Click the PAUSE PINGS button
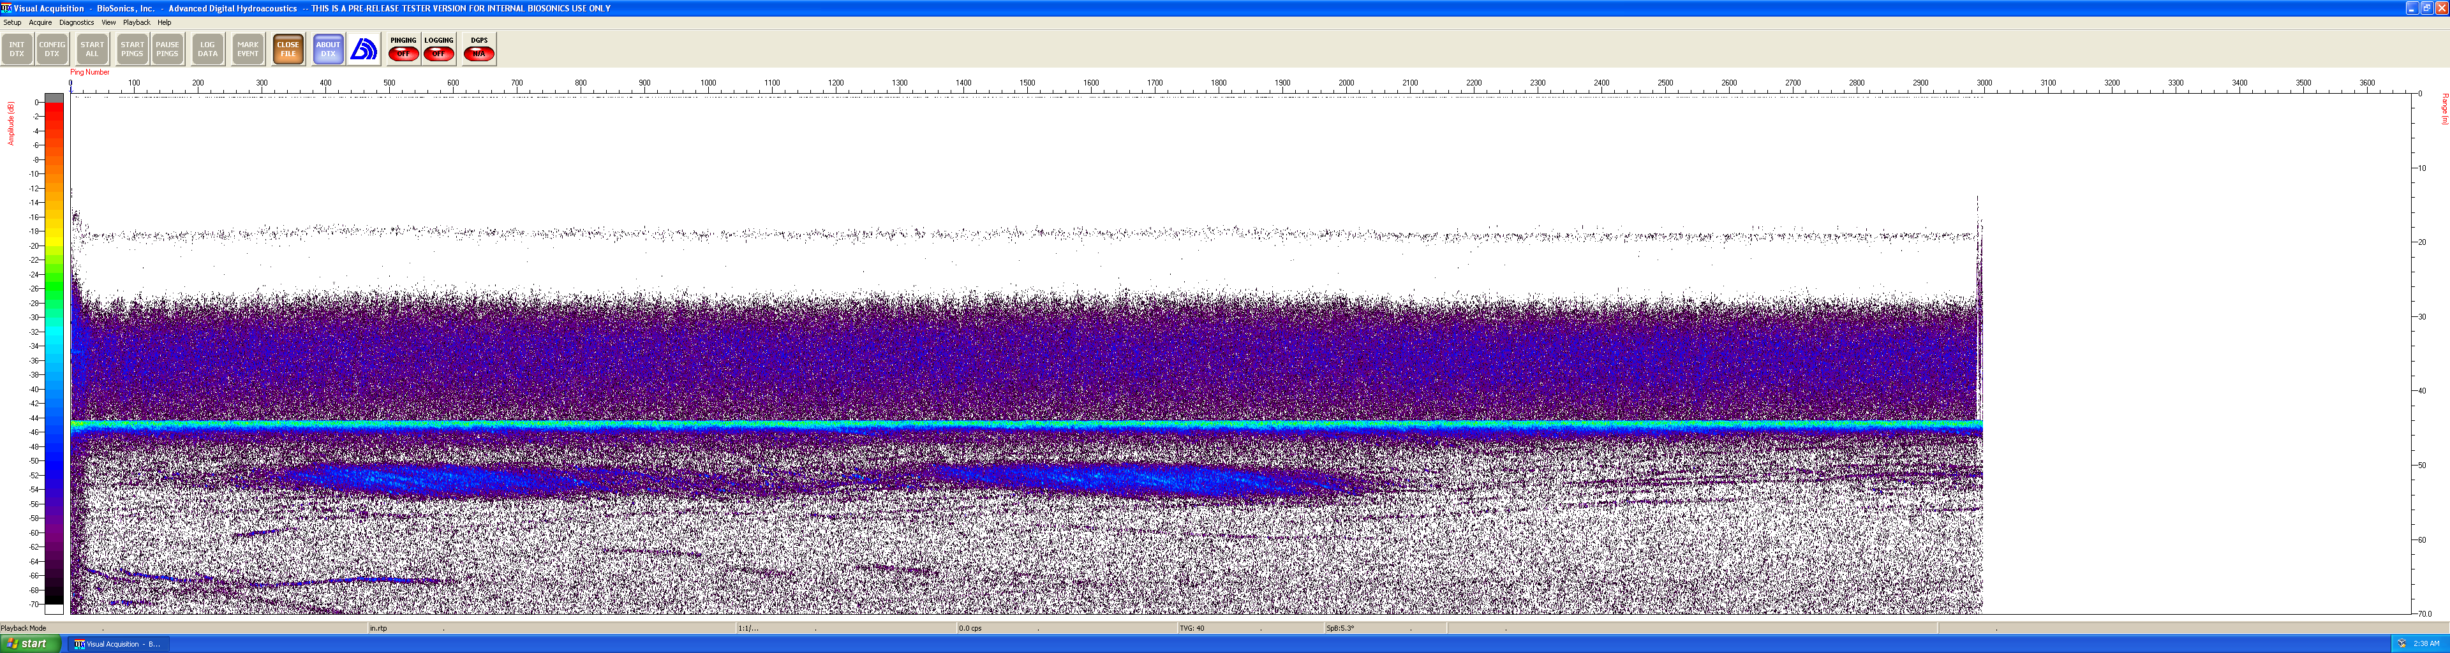 pyautogui.click(x=167, y=50)
